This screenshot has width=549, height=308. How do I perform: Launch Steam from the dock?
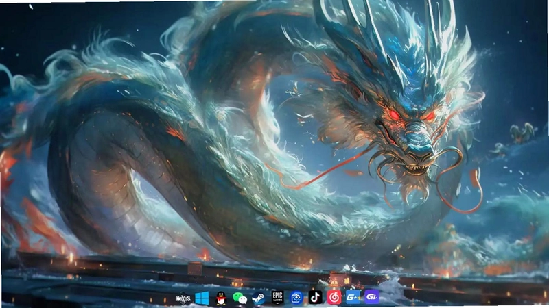pyautogui.click(x=259, y=298)
